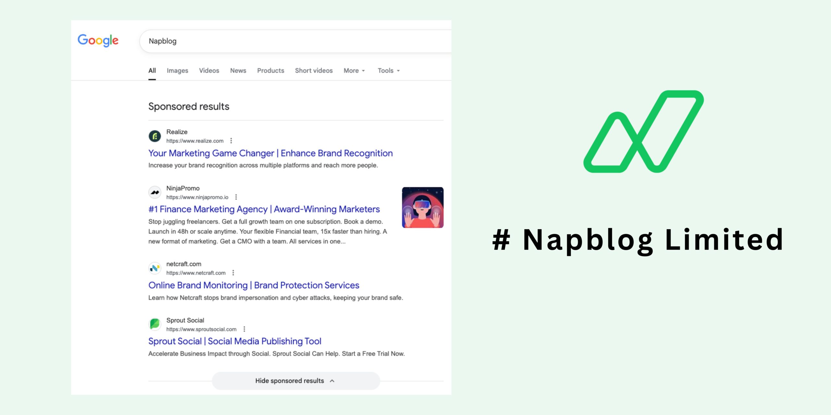Open the Marketing Game Changer ad link
The height and width of the screenshot is (415, 831).
click(270, 153)
